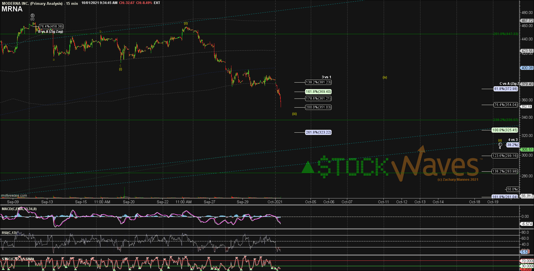Click the 467.72 price axis tag
The image size is (534, 271).
[x=527, y=21]
